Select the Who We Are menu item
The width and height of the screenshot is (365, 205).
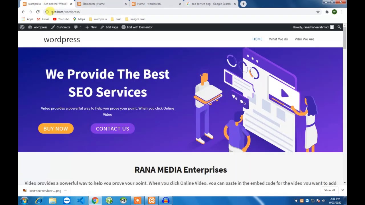click(304, 39)
